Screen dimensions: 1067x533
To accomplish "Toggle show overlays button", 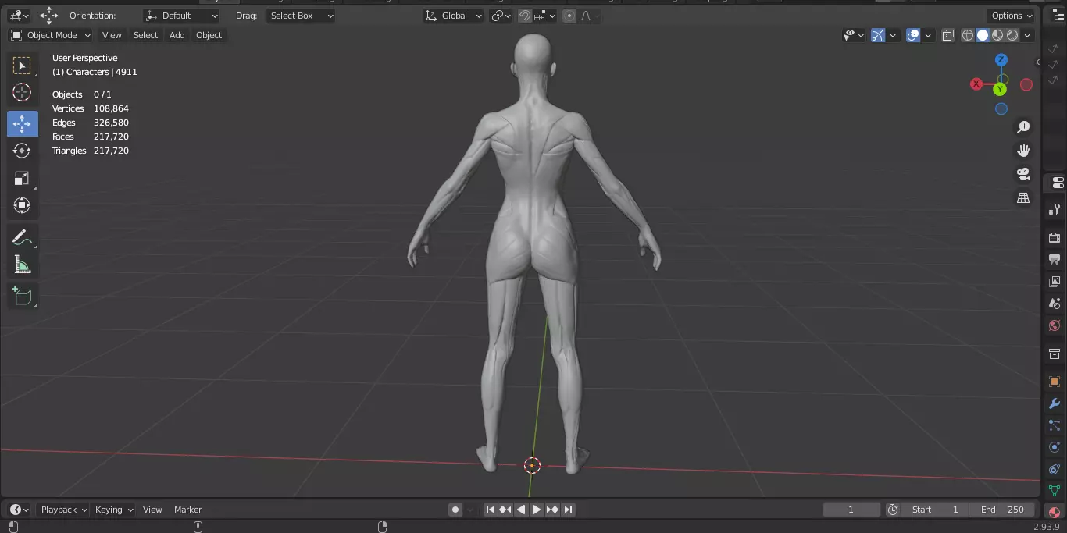I will (x=913, y=35).
